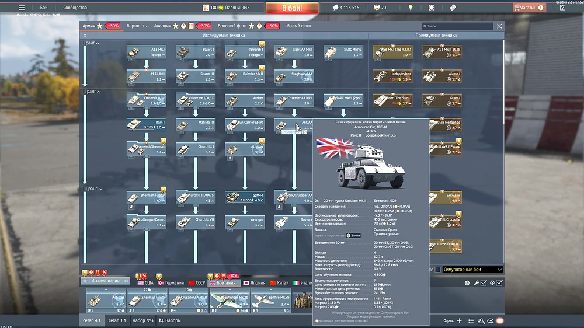Select the США nation tab
Screen dimensions: 584x328
145,283
